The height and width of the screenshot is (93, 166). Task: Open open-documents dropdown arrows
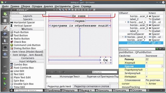pyautogui.click(x=54, y=10)
